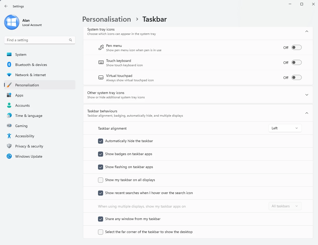Click the Time & language clock icon

tap(9, 116)
